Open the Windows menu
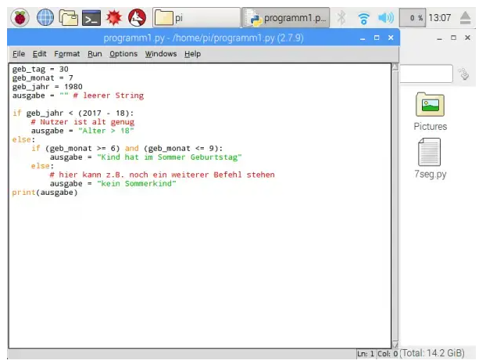Viewport: 486px width, 364px height. 161,54
